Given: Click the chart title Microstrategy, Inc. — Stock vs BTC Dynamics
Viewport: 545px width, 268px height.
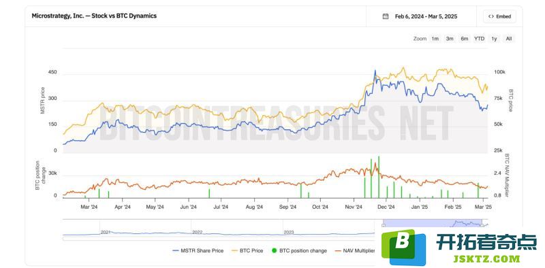Looking at the screenshot, I should 94,16.
